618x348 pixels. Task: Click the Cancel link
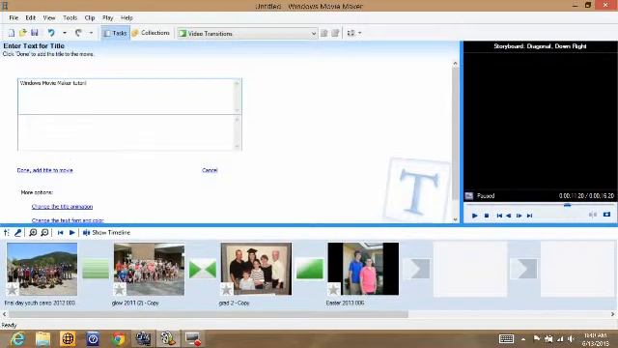click(210, 170)
